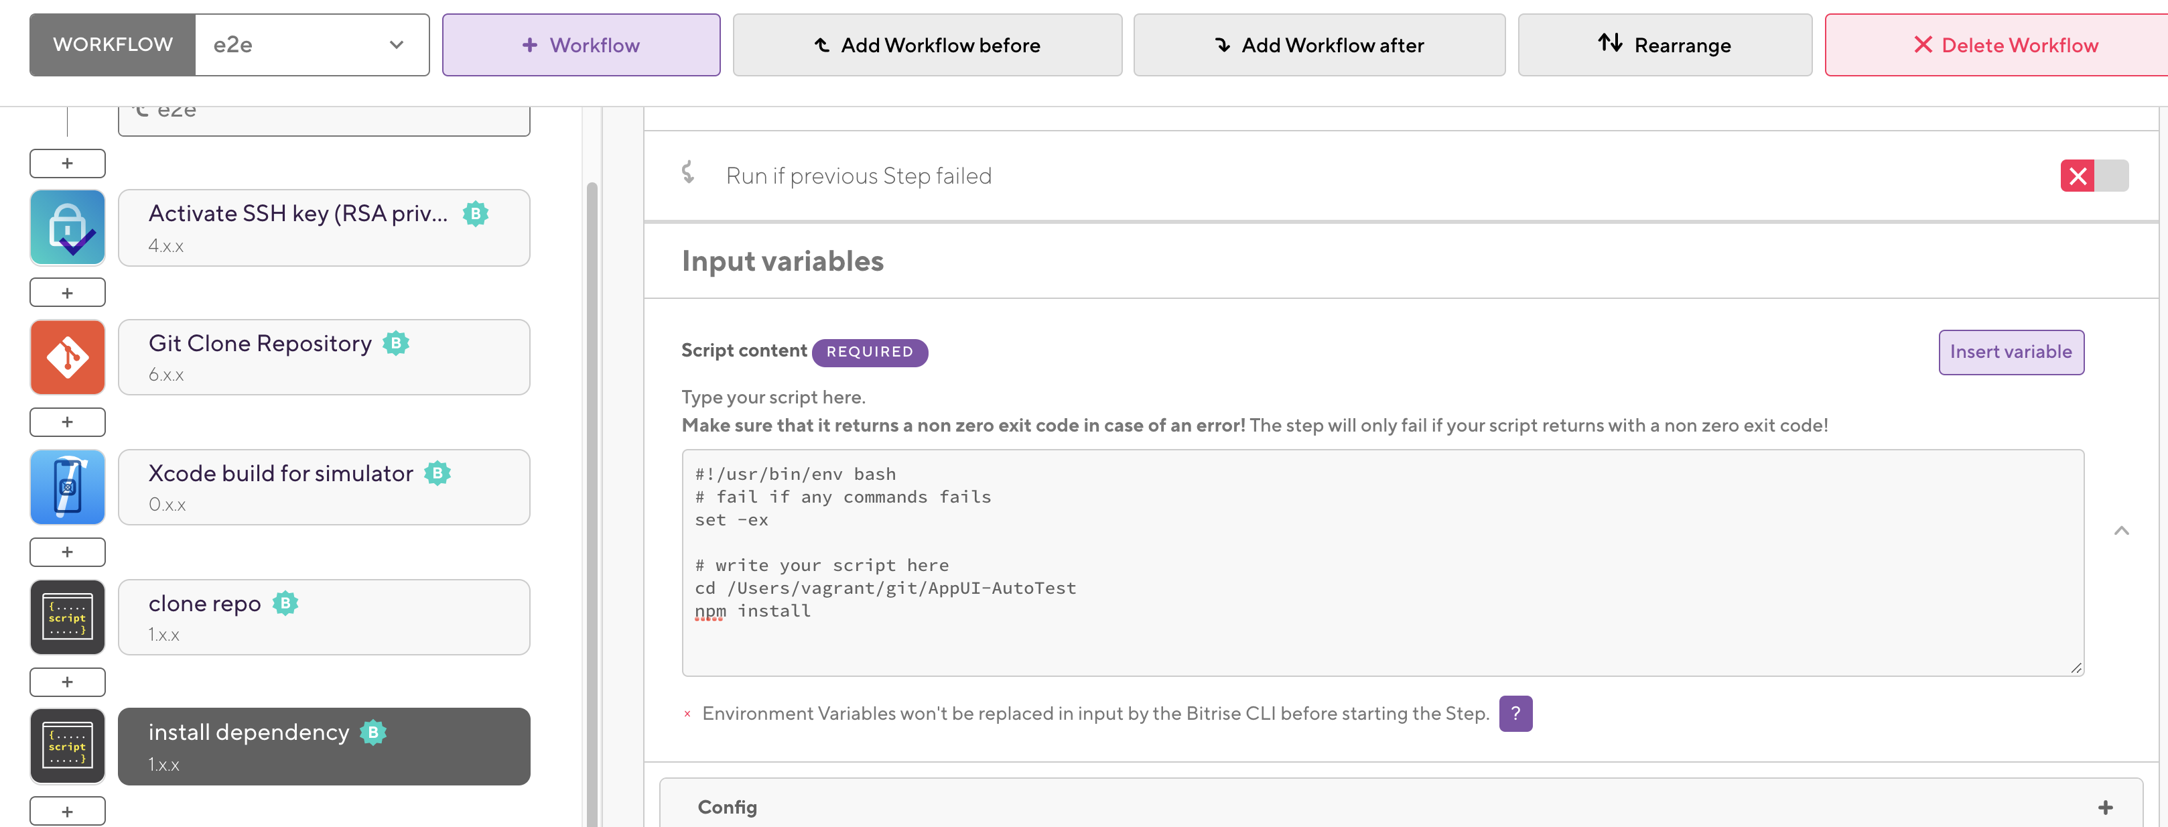
Task: Click Delete Workflow button
Action: (x=2005, y=46)
